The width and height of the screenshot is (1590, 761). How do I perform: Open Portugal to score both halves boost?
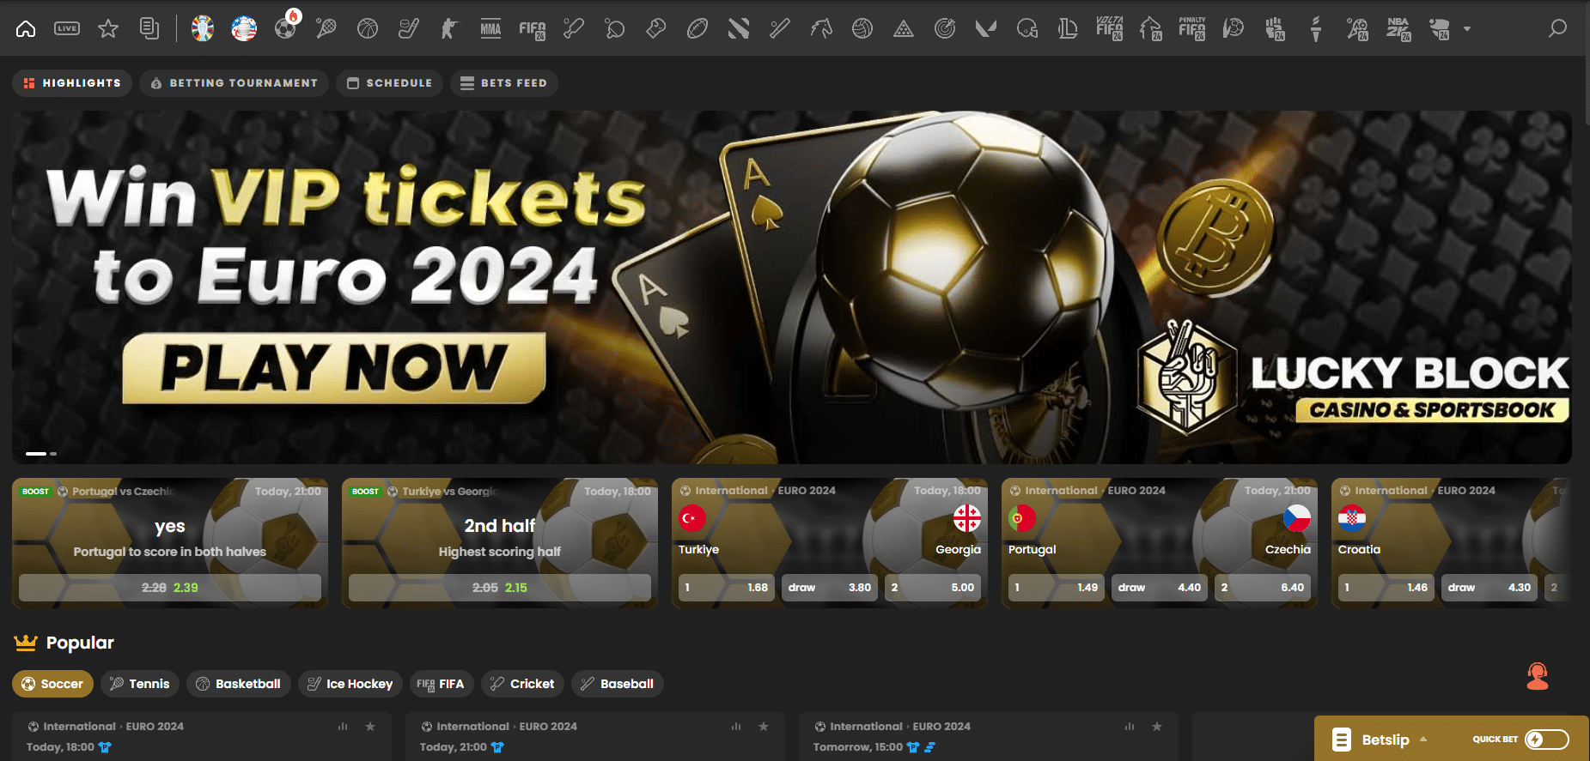[x=170, y=588]
